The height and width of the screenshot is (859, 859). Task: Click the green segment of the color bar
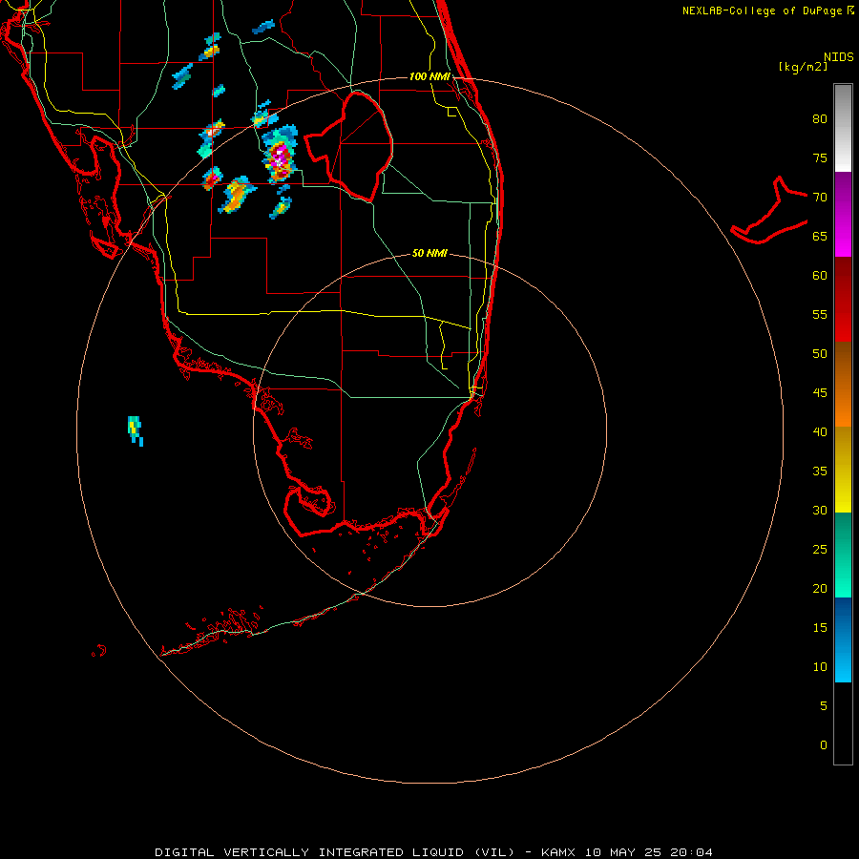point(843,555)
